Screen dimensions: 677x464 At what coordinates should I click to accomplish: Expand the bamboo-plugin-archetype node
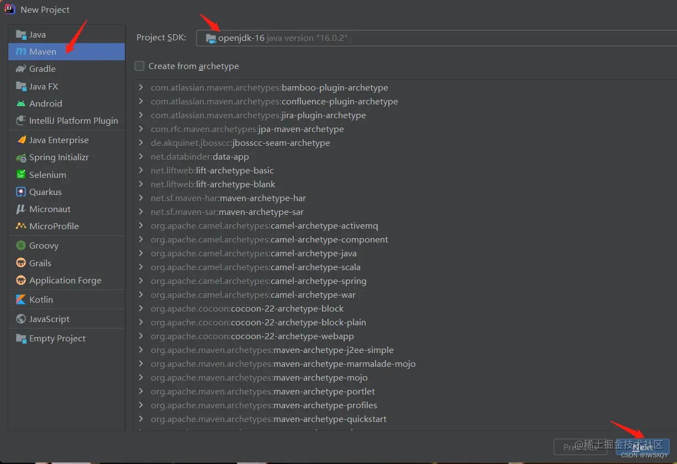pos(141,87)
